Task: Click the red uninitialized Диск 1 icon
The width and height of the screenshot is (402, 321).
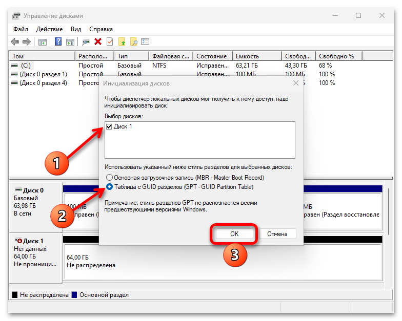Action: tap(18, 241)
